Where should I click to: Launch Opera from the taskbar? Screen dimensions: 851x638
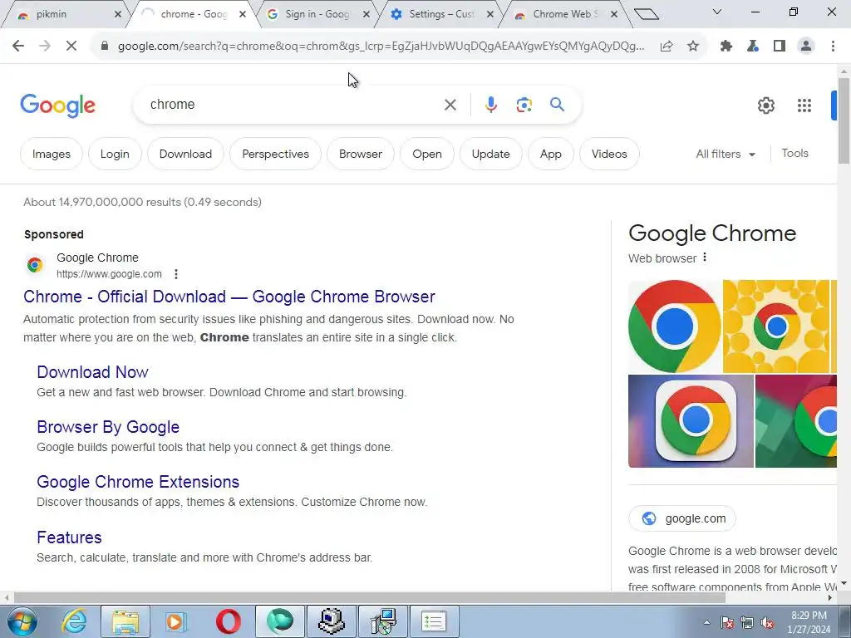[229, 621]
